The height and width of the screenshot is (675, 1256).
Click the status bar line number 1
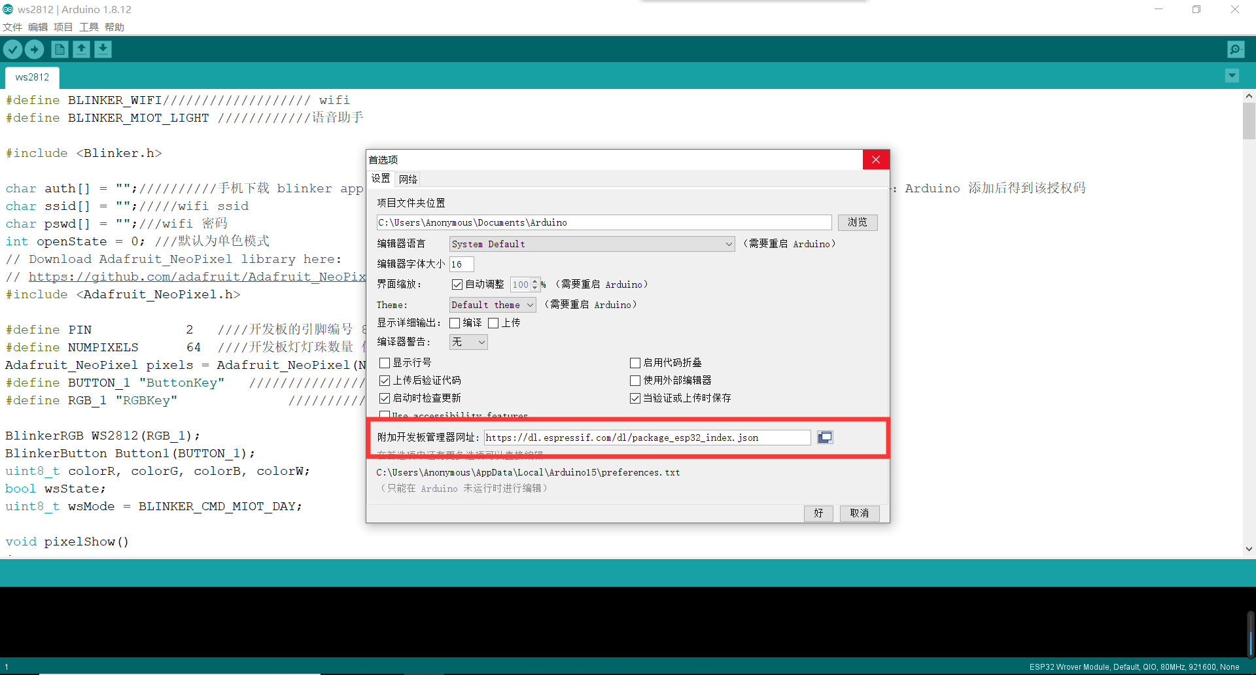point(7,667)
